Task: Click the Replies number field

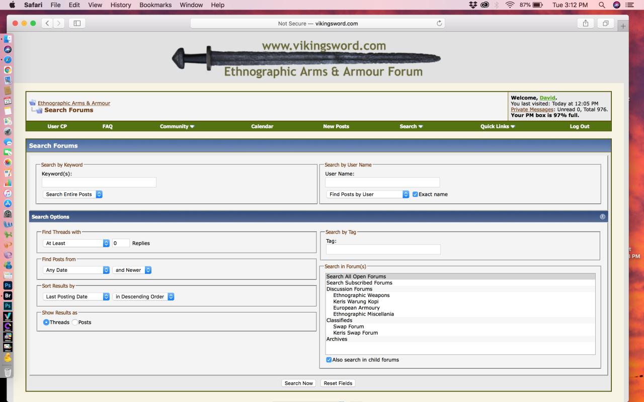Action: pos(121,243)
